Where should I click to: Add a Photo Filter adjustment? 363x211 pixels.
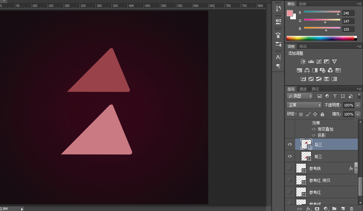click(x=322, y=70)
